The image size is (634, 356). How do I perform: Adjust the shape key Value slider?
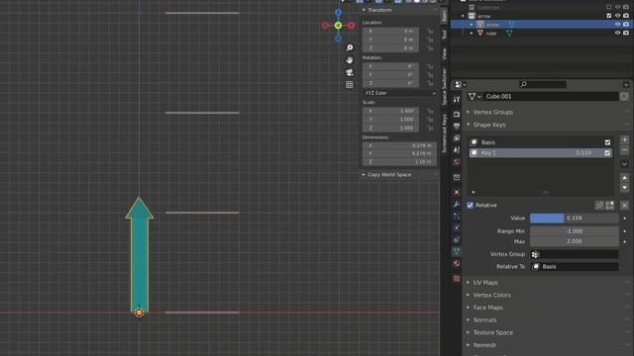pos(575,218)
